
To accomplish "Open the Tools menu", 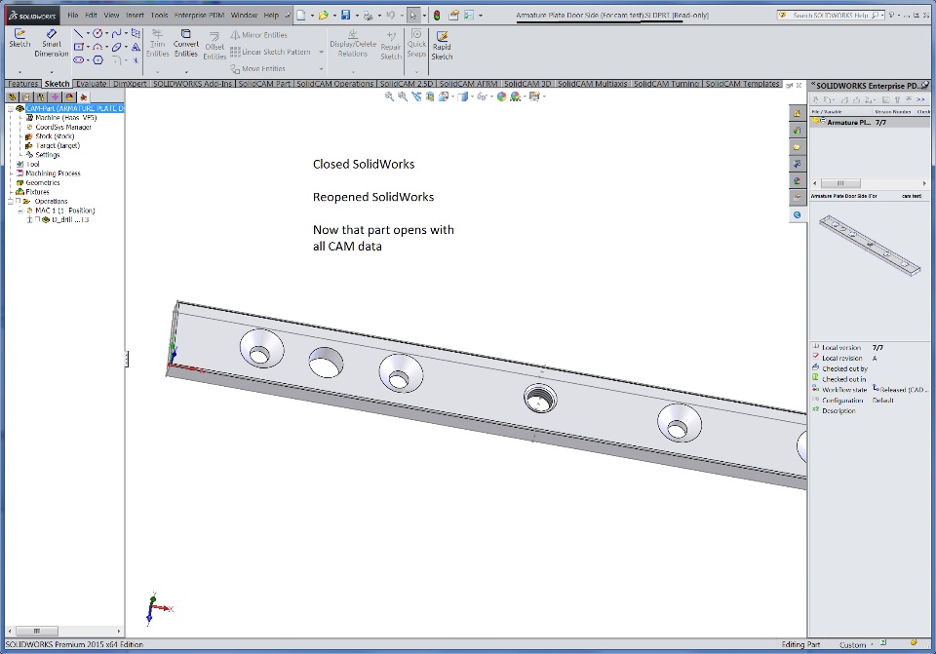I will 159,15.
